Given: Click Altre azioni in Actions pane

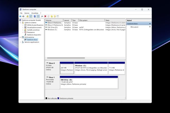Looking at the screenshot, I should (x=135, y=27).
